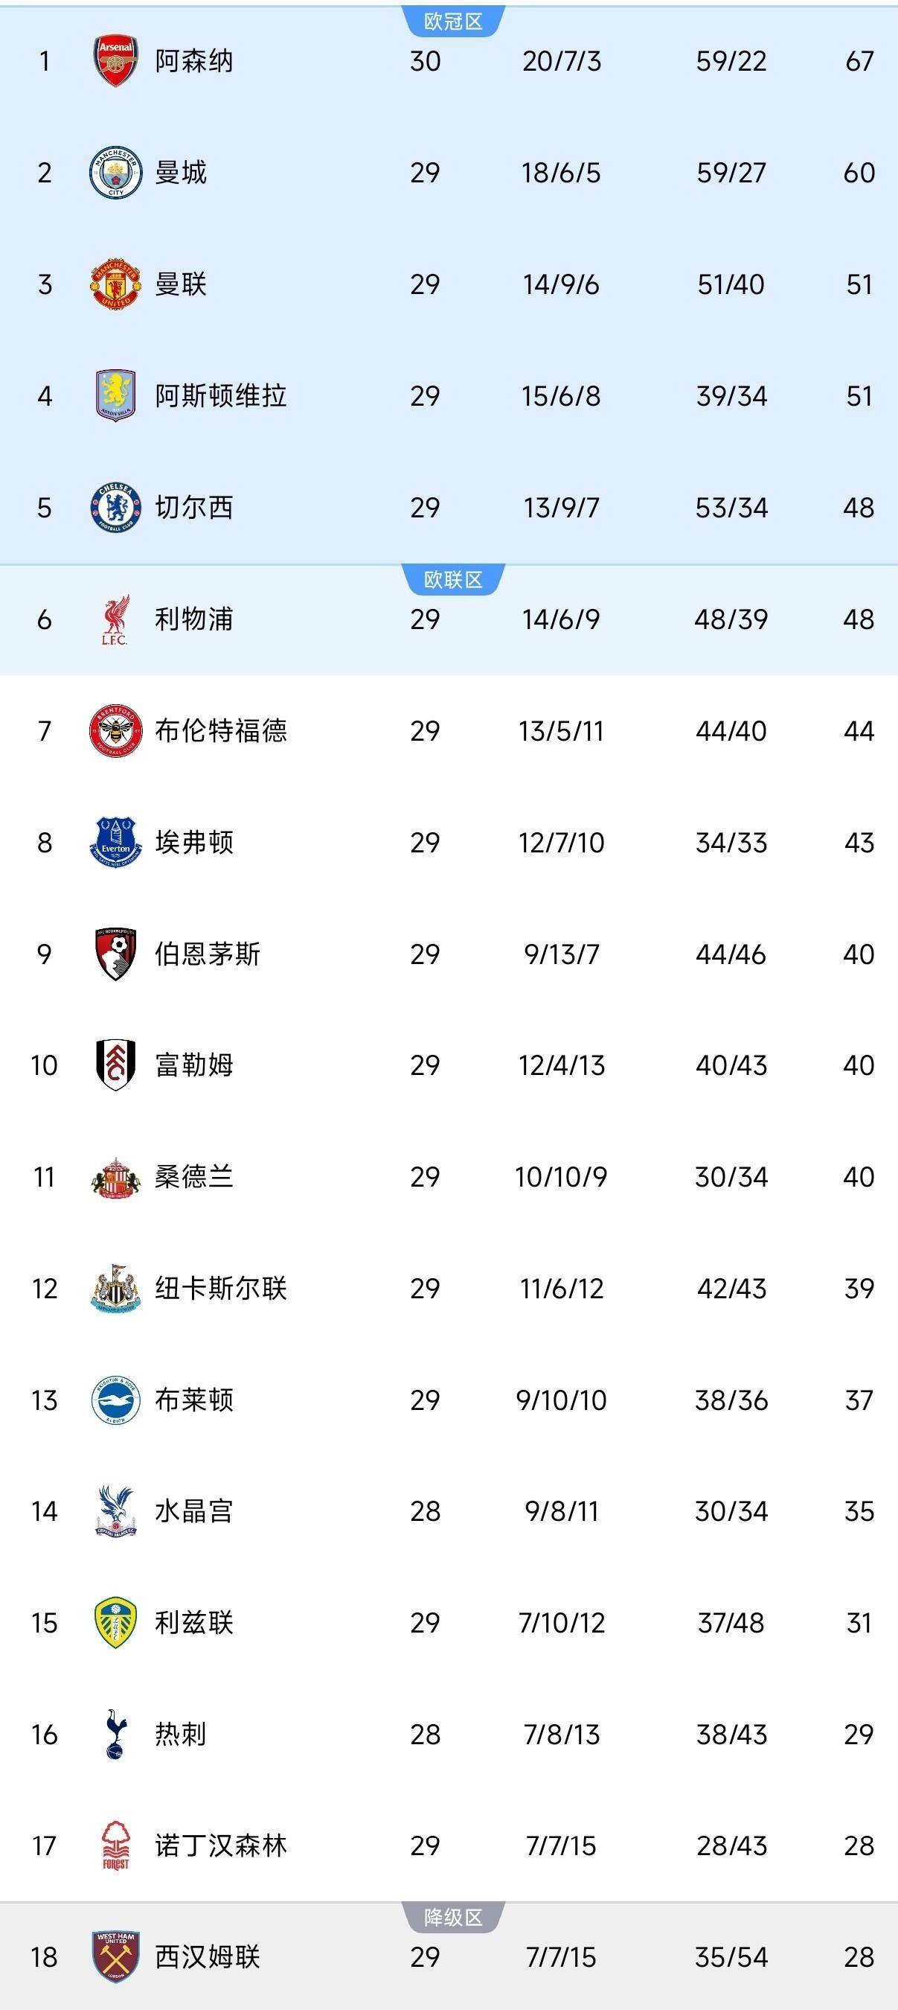The image size is (898, 2010).
Task: Click 富勒姆 goals column 40/43
Action: (731, 1064)
